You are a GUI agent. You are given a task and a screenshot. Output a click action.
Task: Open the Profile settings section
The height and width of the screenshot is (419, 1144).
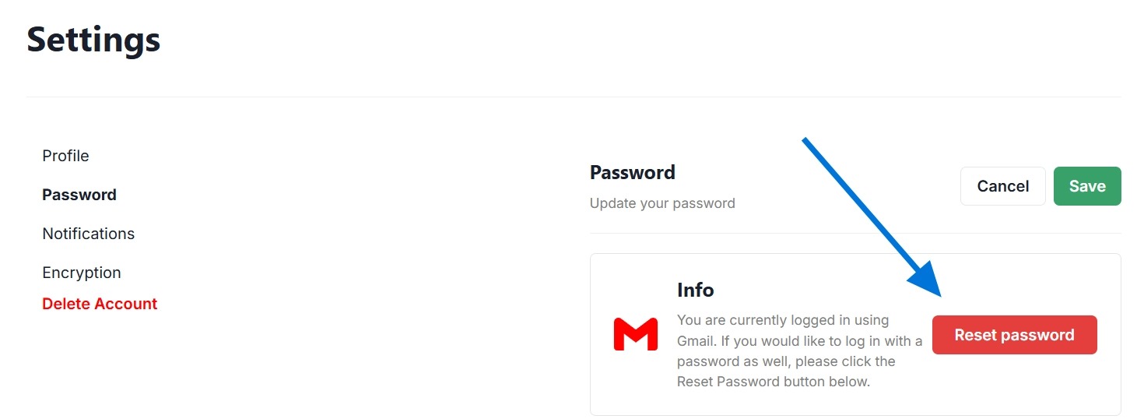(65, 156)
